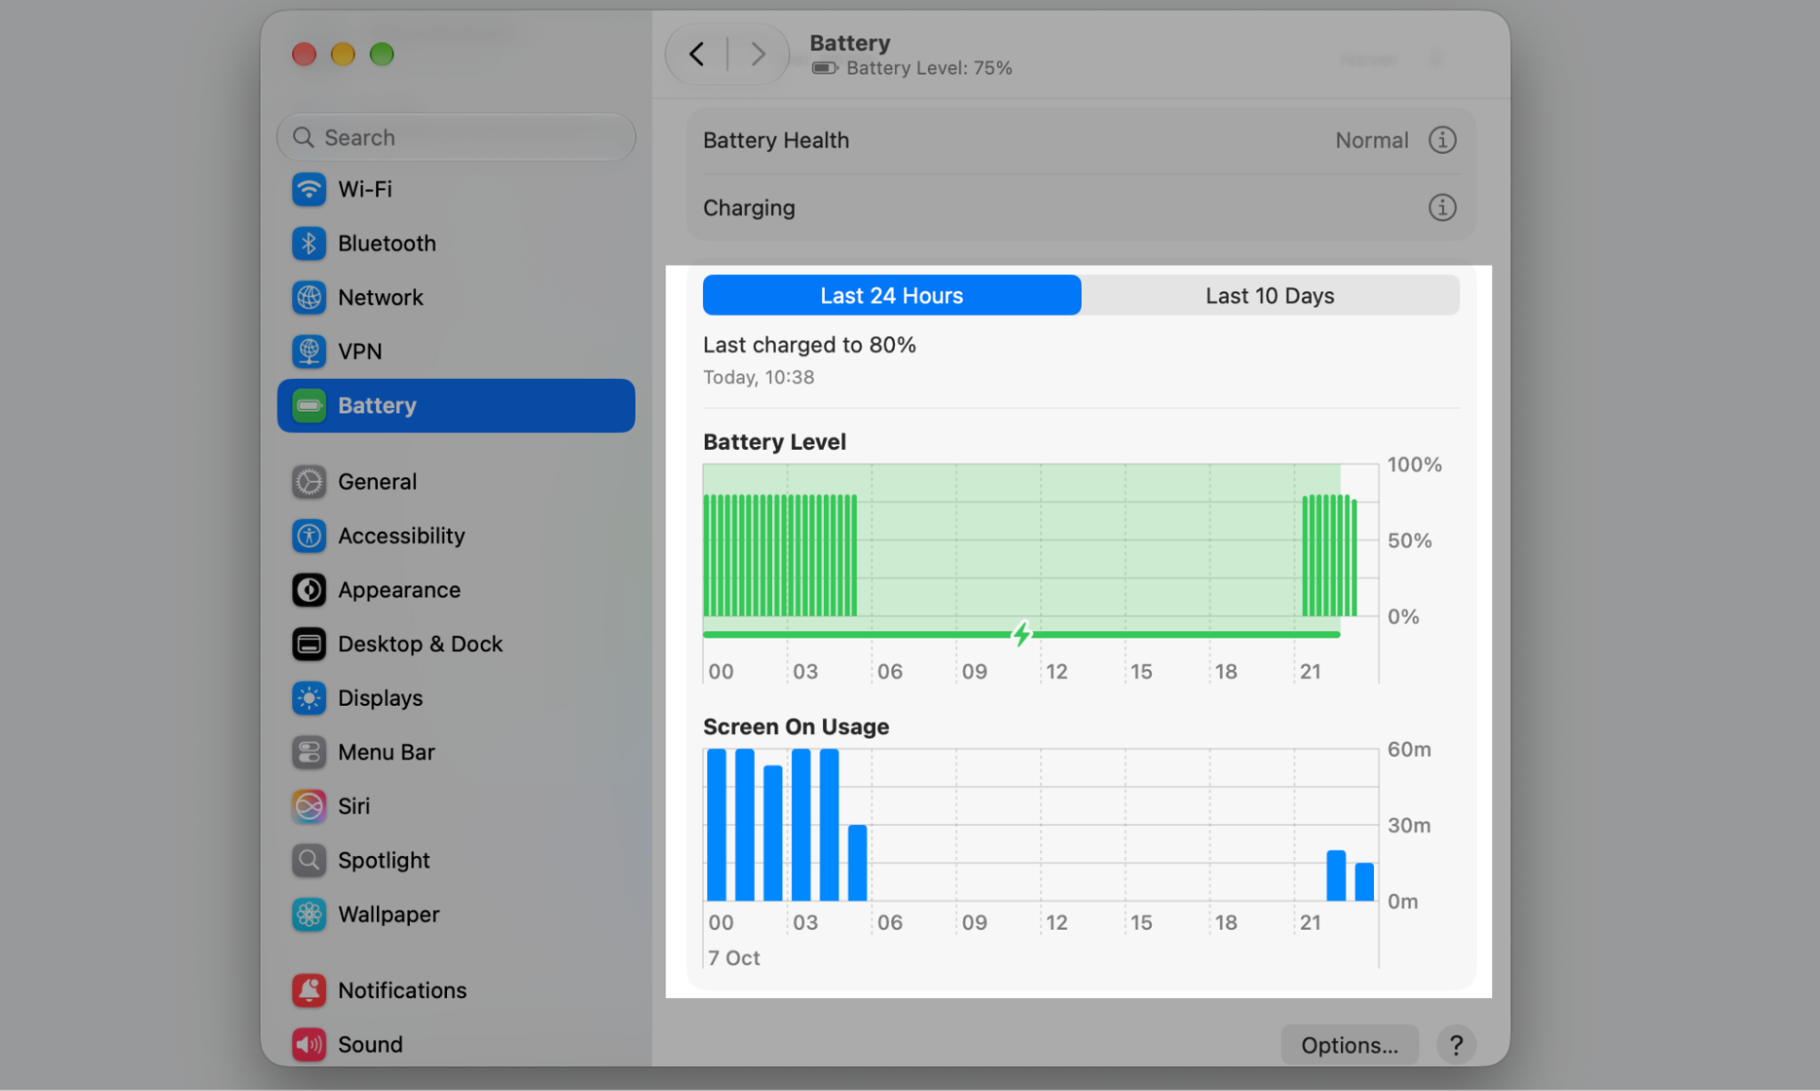Click "Today, 10:38" timestamp
The height and width of the screenshot is (1091, 1820).
coord(758,377)
